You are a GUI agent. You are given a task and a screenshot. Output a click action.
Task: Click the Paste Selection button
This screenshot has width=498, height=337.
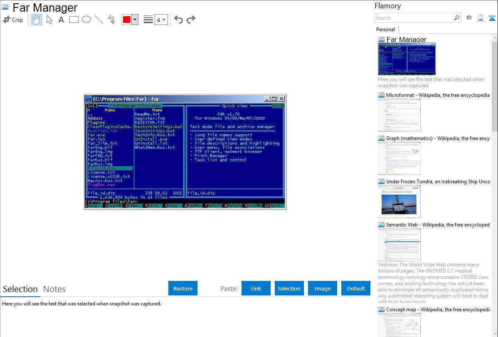[289, 288]
